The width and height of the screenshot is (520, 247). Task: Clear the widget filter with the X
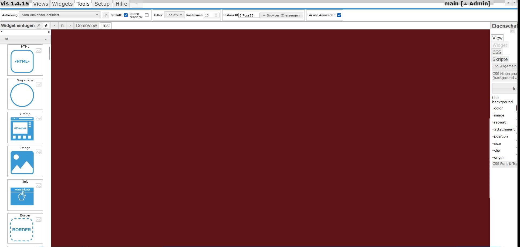coord(49,32)
